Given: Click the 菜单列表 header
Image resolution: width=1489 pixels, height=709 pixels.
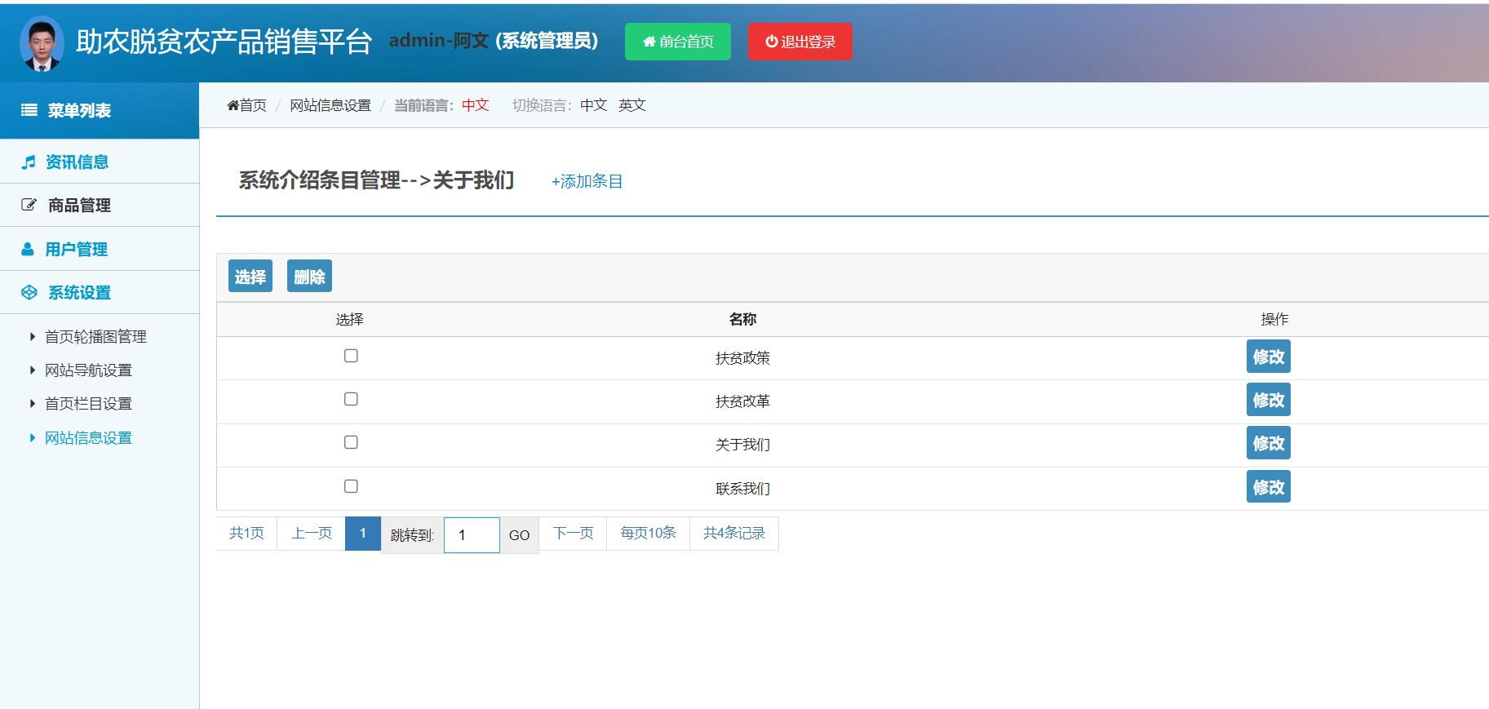Looking at the screenshot, I should [100, 110].
